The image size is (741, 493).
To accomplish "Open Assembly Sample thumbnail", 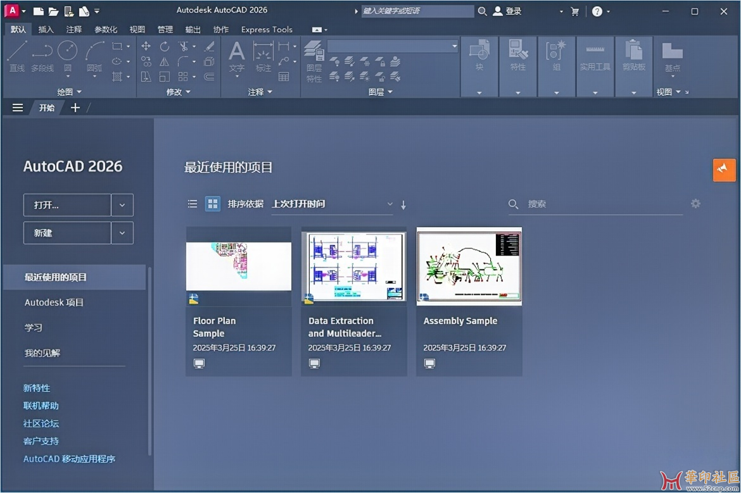I will point(469,266).
